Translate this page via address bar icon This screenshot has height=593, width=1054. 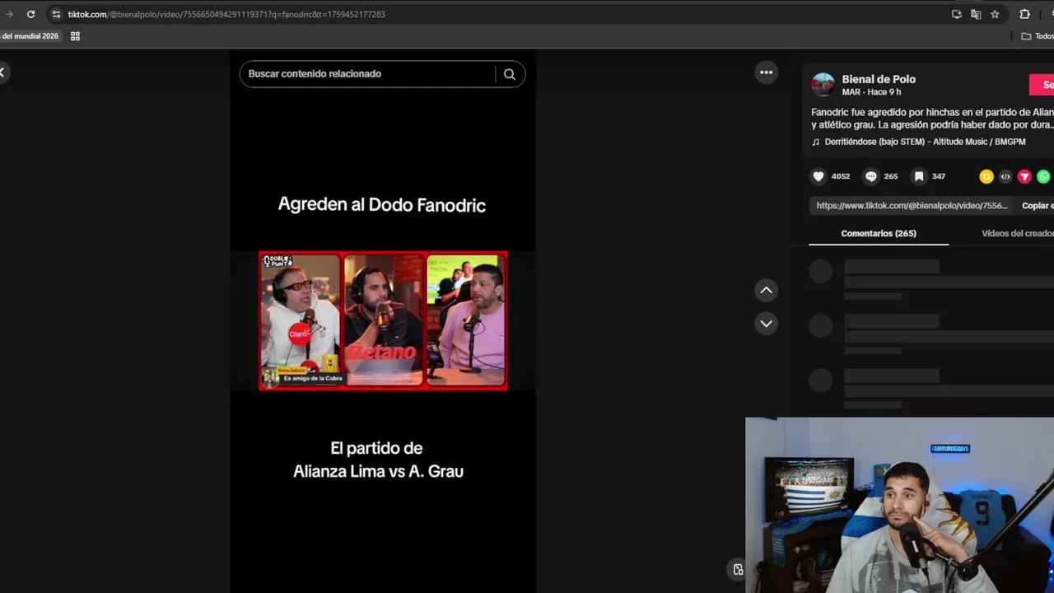(x=976, y=14)
